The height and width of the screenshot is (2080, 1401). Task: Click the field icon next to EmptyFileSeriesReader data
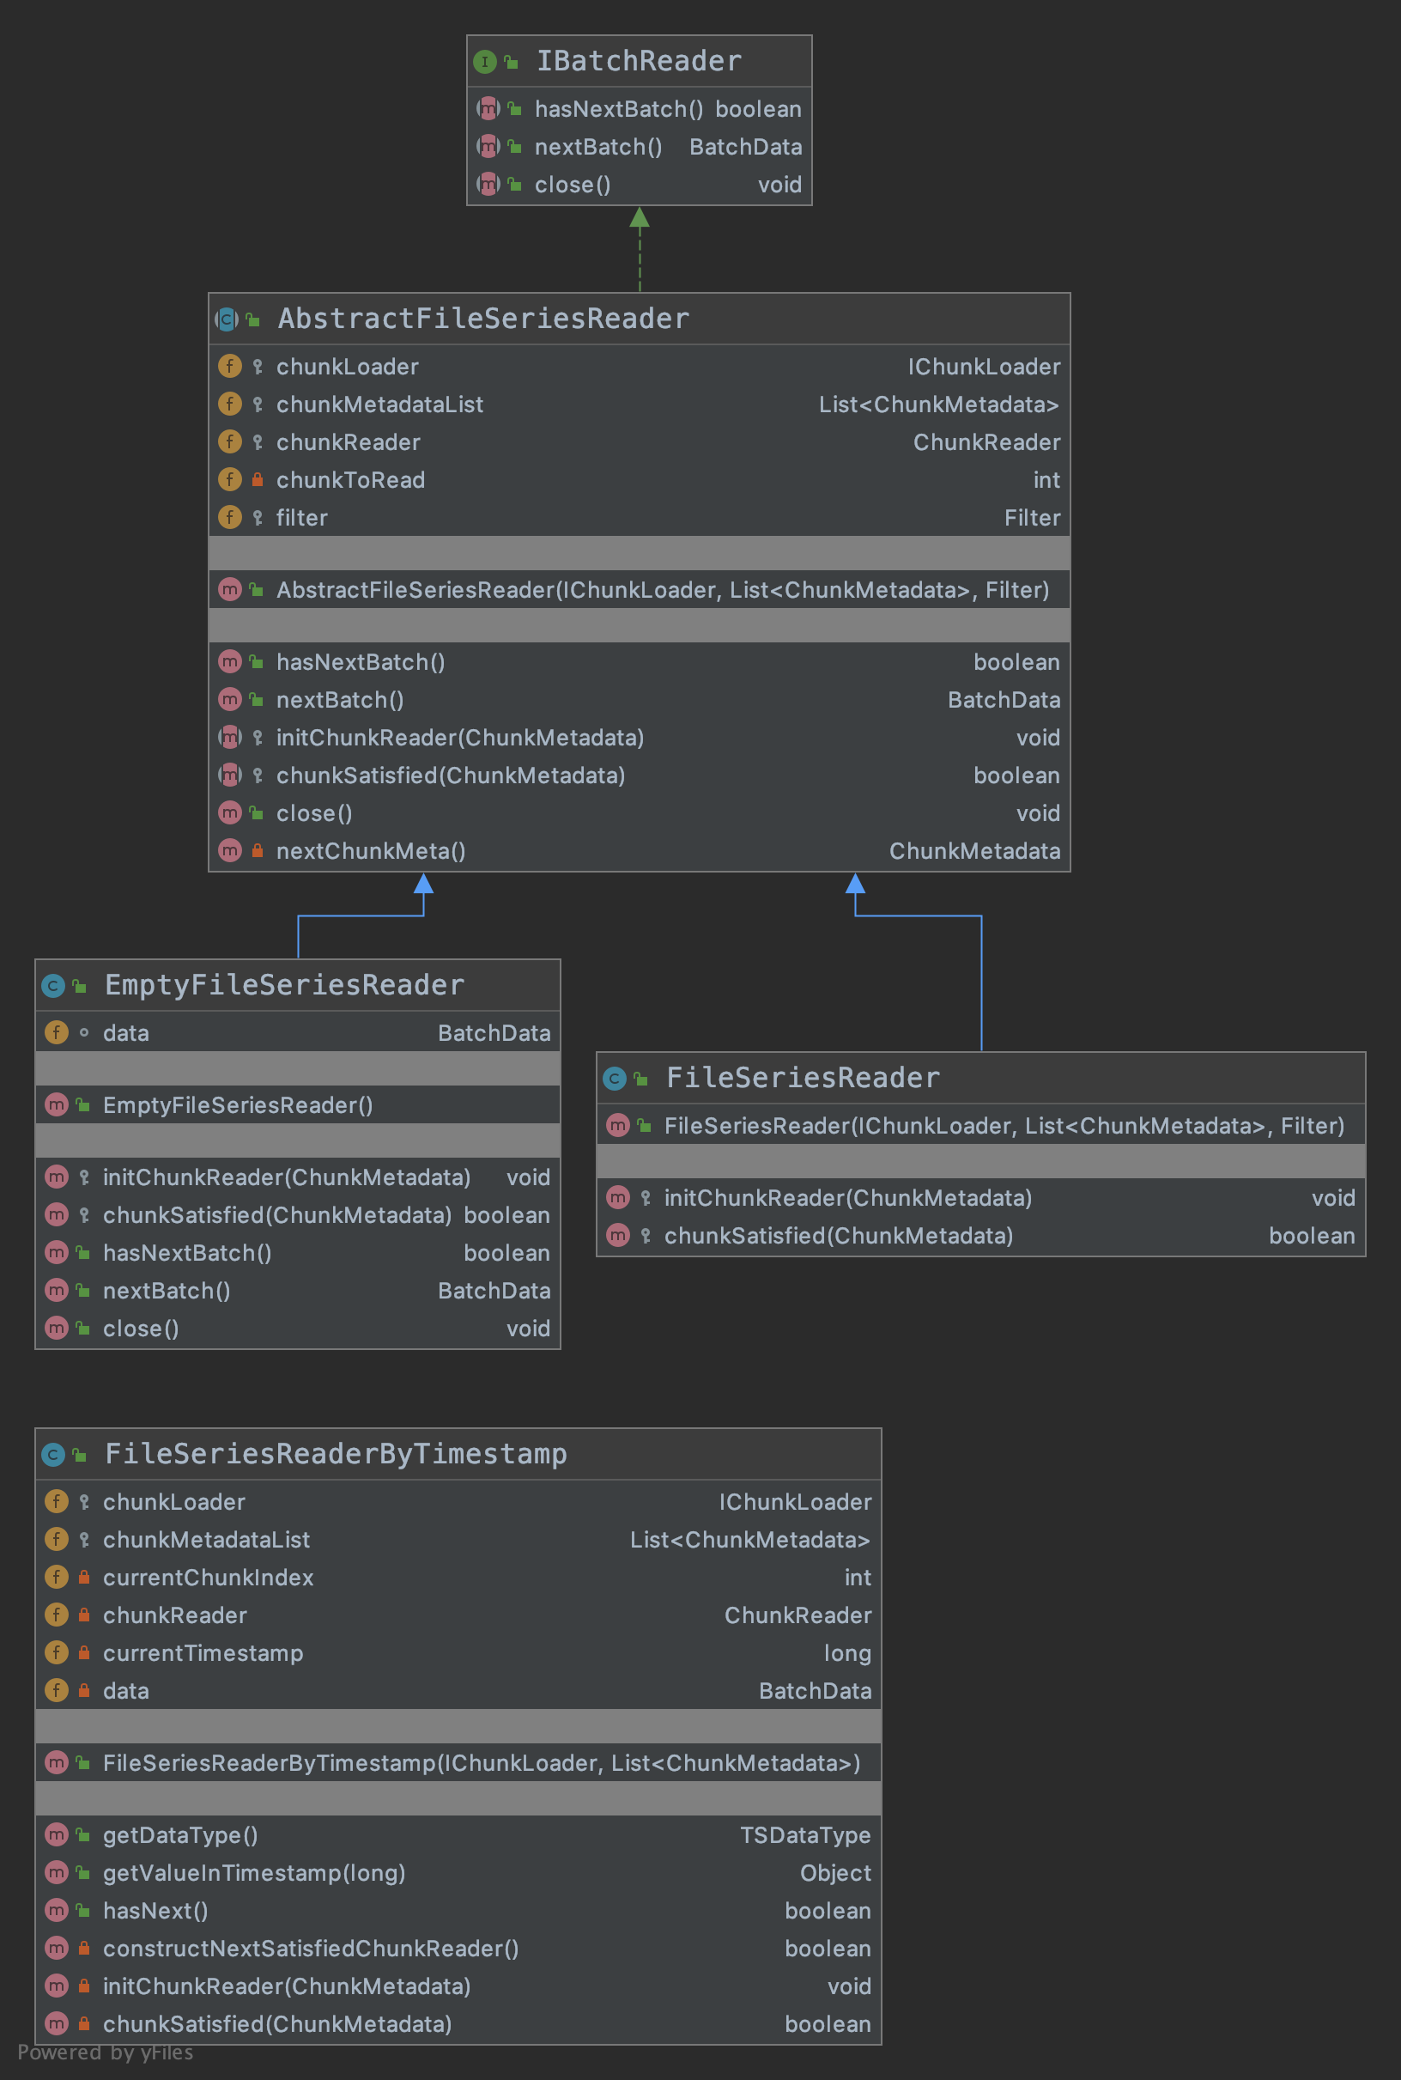pyautogui.click(x=57, y=1033)
